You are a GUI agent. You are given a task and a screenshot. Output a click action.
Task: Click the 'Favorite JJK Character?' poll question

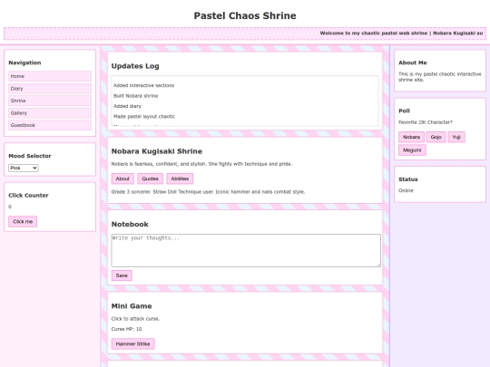pyautogui.click(x=426, y=122)
